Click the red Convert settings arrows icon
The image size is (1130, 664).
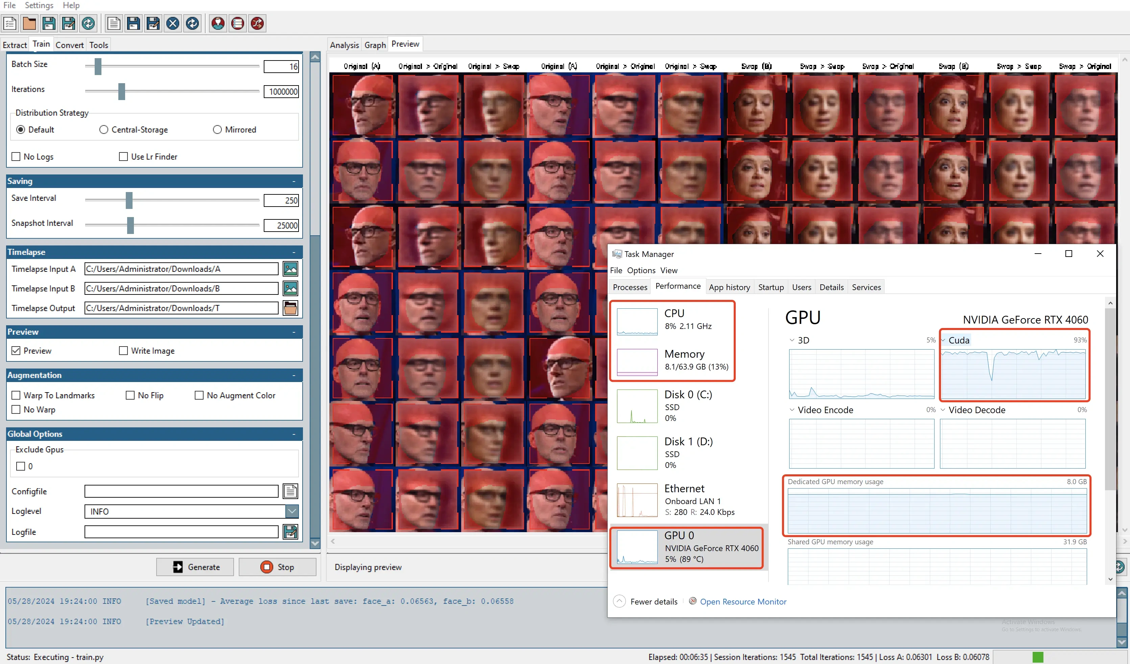tap(257, 23)
